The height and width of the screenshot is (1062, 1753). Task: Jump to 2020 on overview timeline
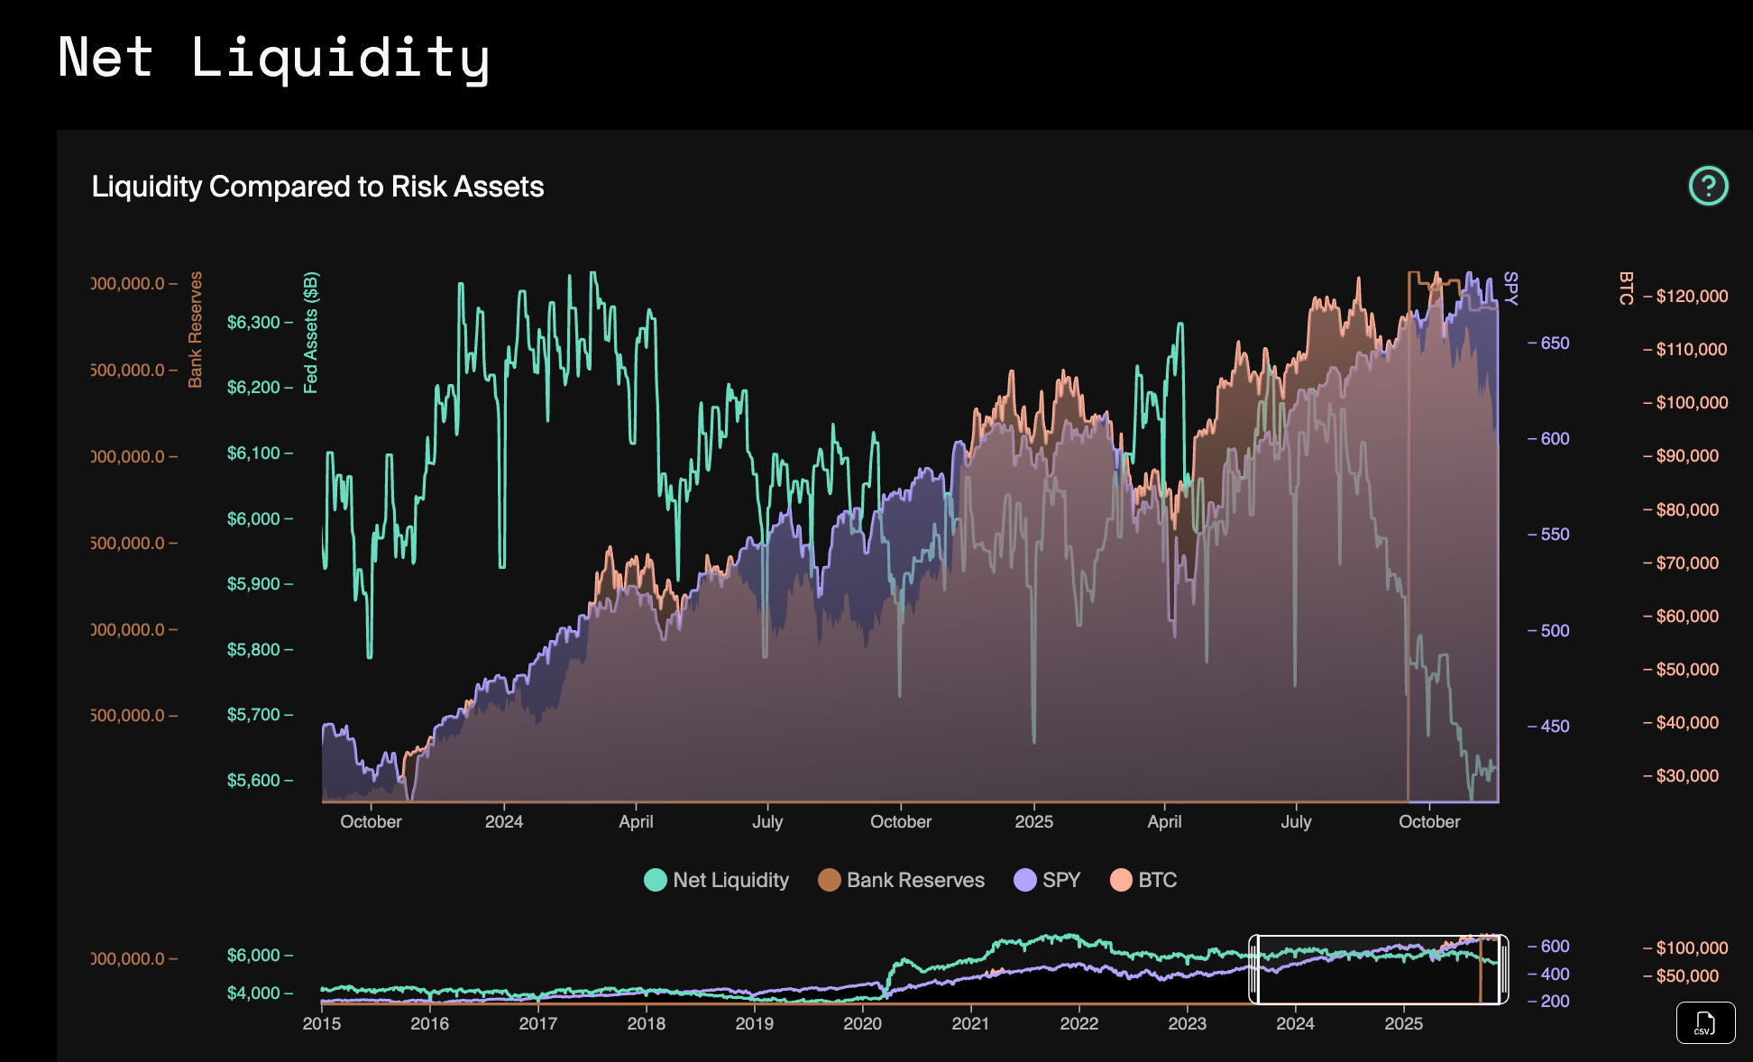coord(862,1023)
